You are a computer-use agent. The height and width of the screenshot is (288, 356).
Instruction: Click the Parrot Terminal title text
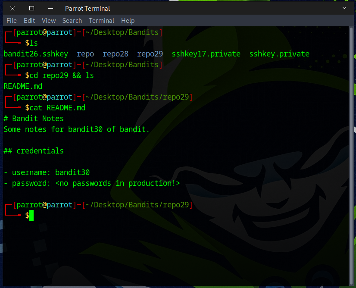[87, 8]
